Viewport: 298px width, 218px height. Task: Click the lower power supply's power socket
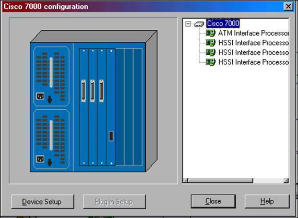pyautogui.click(x=40, y=159)
